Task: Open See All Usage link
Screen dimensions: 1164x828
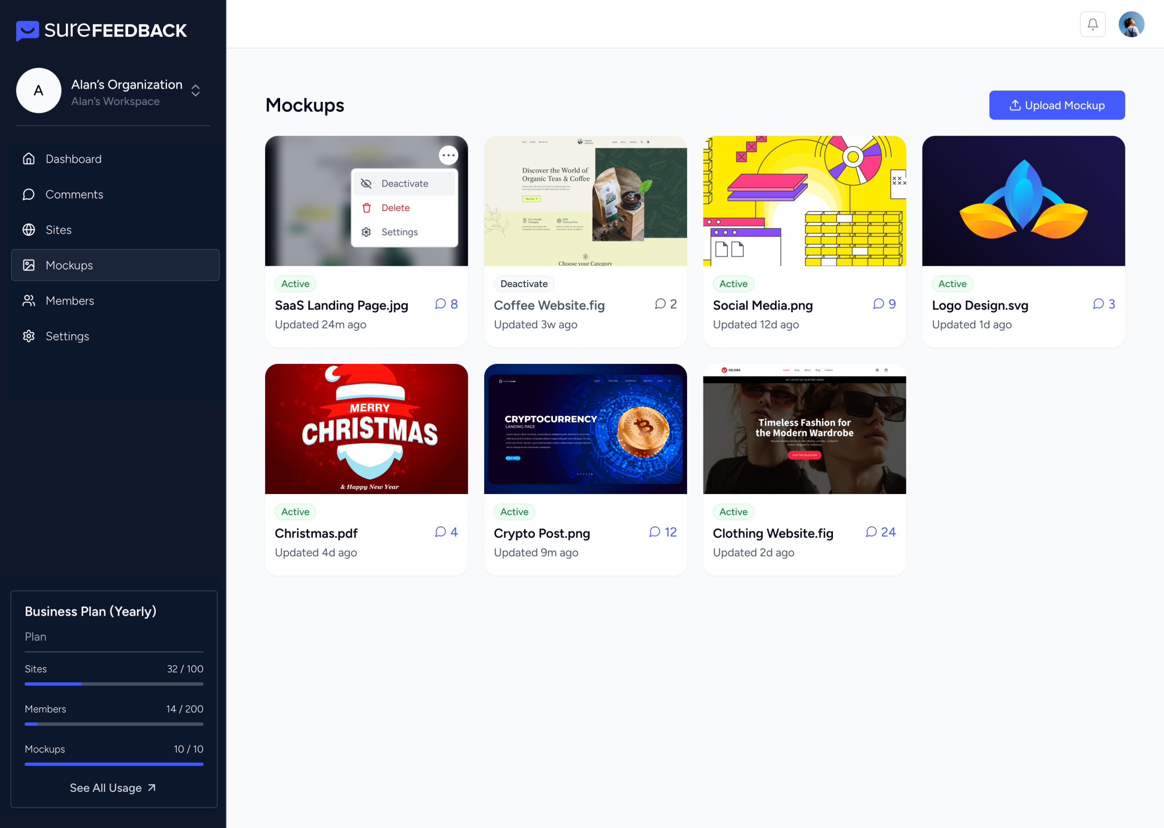Action: click(x=113, y=787)
